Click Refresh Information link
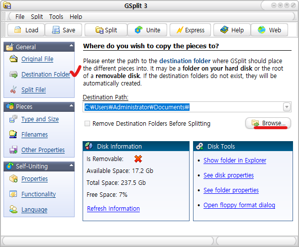Image resolution: width=299 pixels, height=247 pixels. [113, 209]
